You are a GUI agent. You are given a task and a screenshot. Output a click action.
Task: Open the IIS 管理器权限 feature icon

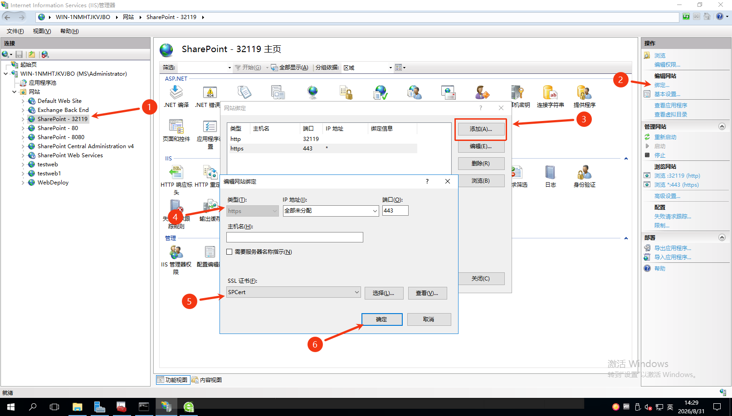[176, 260]
